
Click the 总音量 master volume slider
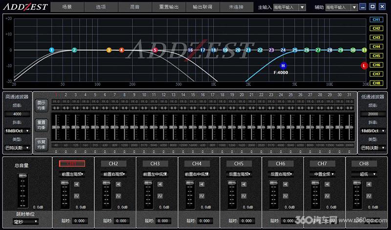[22, 190]
